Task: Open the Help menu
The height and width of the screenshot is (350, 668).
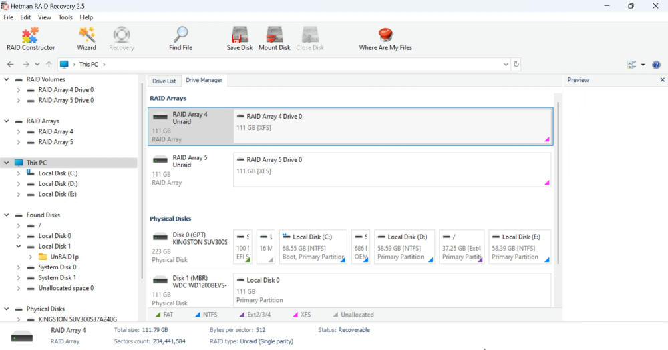Action: (x=86, y=17)
